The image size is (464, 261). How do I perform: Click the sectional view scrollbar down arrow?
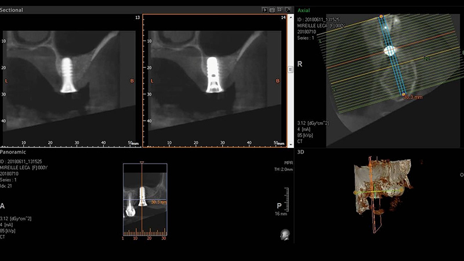point(291,144)
